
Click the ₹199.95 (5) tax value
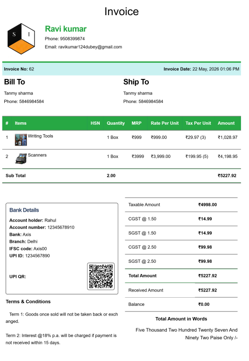click(197, 156)
